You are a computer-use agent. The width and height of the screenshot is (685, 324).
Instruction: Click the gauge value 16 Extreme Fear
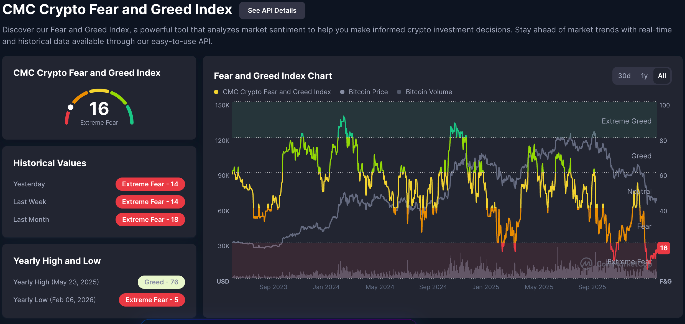pos(99,109)
